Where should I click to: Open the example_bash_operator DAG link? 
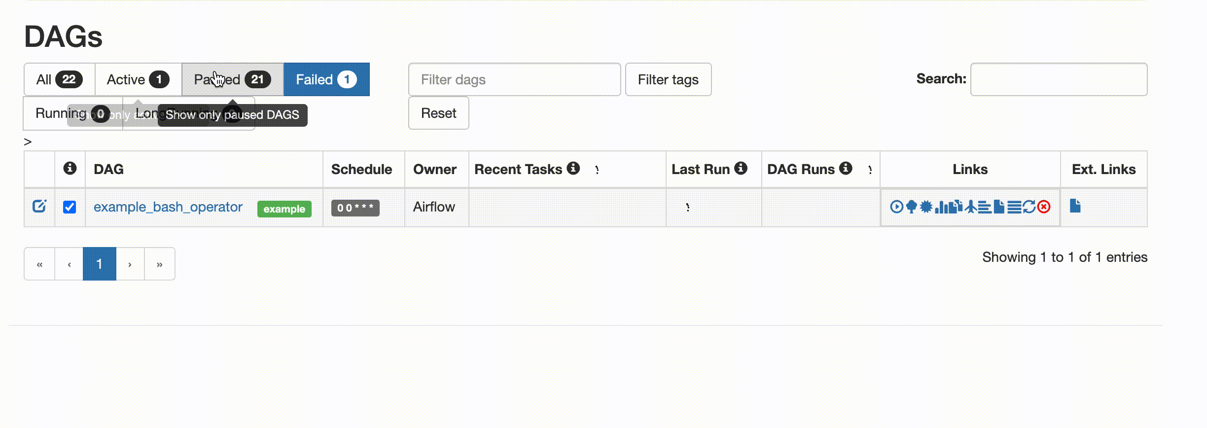pyautogui.click(x=168, y=207)
